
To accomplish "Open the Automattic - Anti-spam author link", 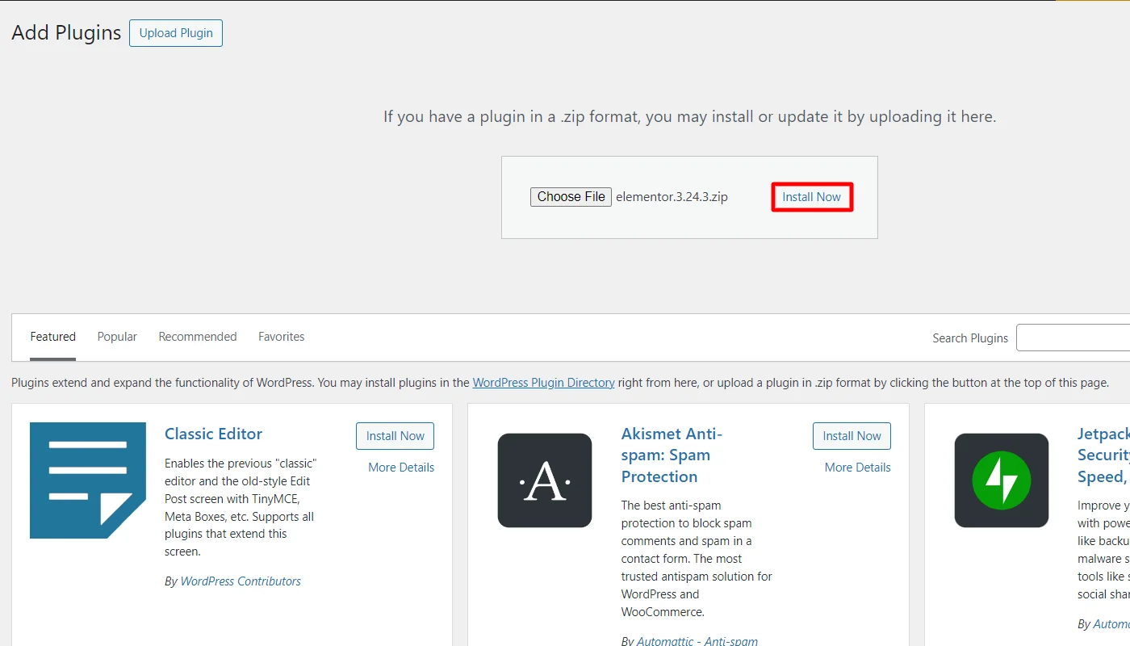I will tap(697, 640).
